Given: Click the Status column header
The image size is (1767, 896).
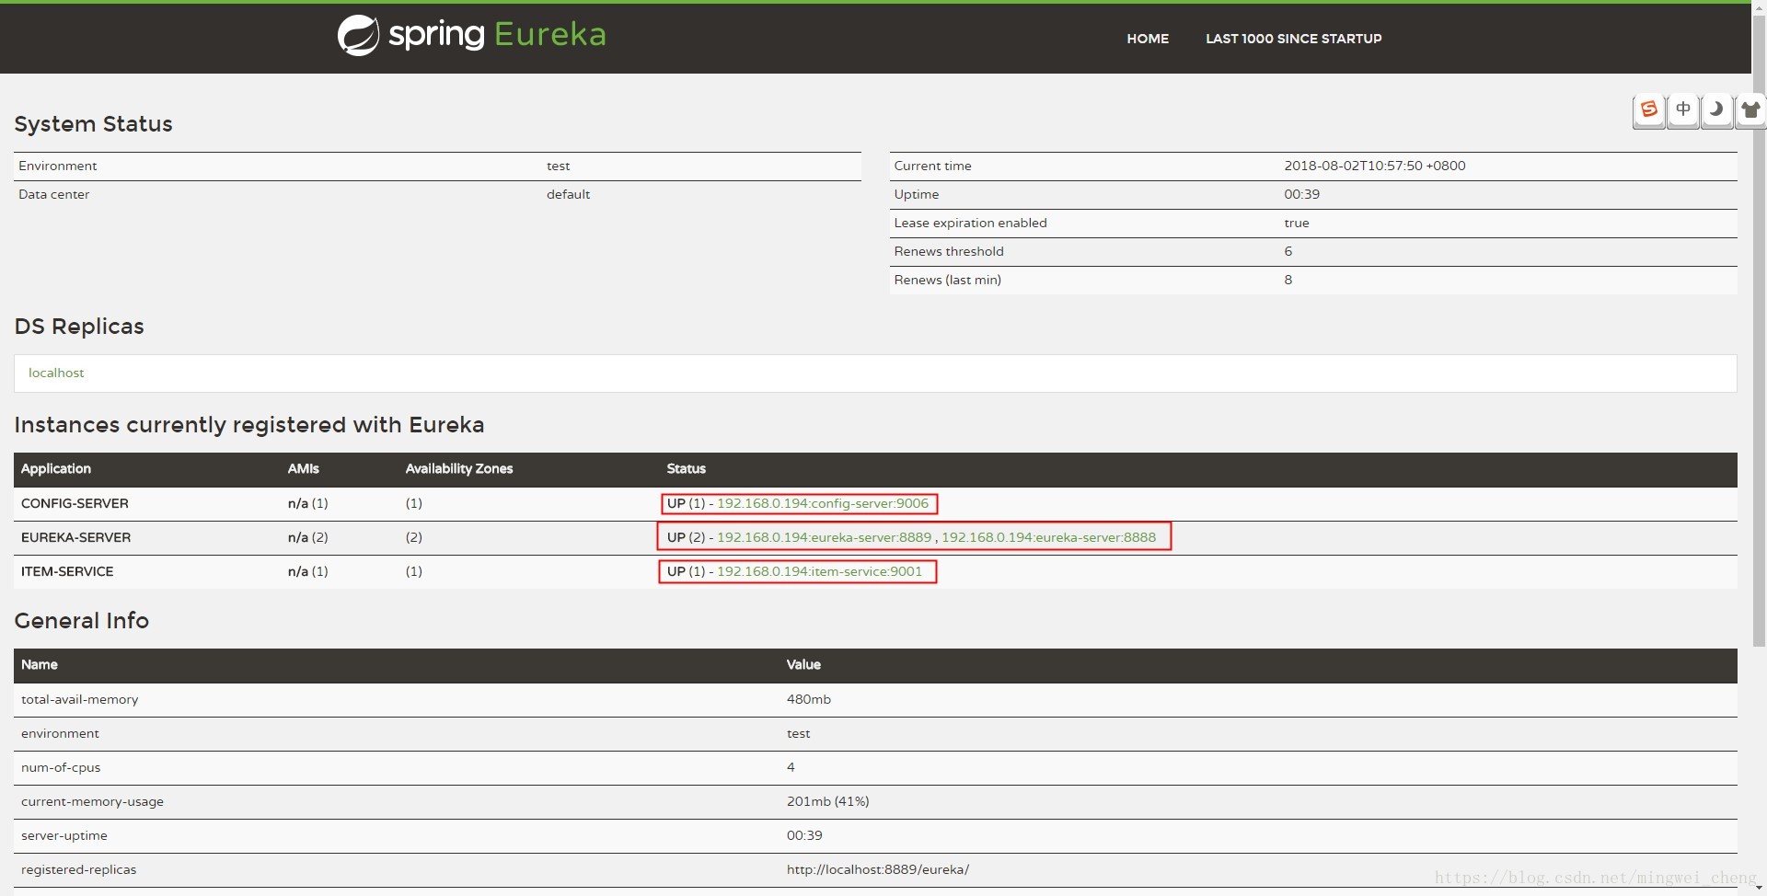Looking at the screenshot, I should pos(686,468).
